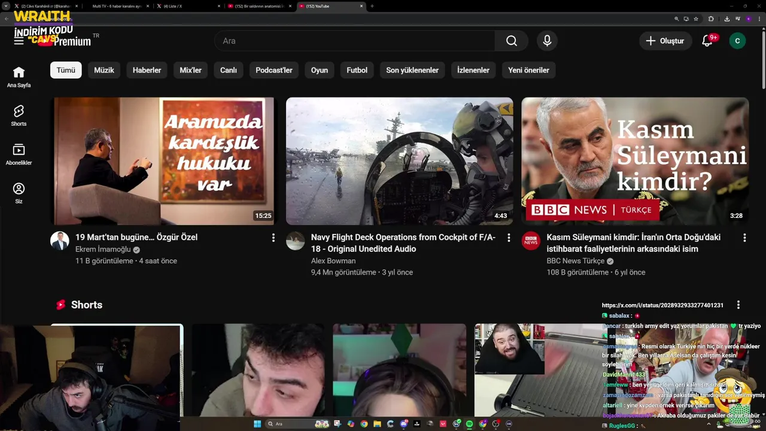Open the purple Chrome profile avatar
The height and width of the screenshot is (431, 766).
point(749,19)
